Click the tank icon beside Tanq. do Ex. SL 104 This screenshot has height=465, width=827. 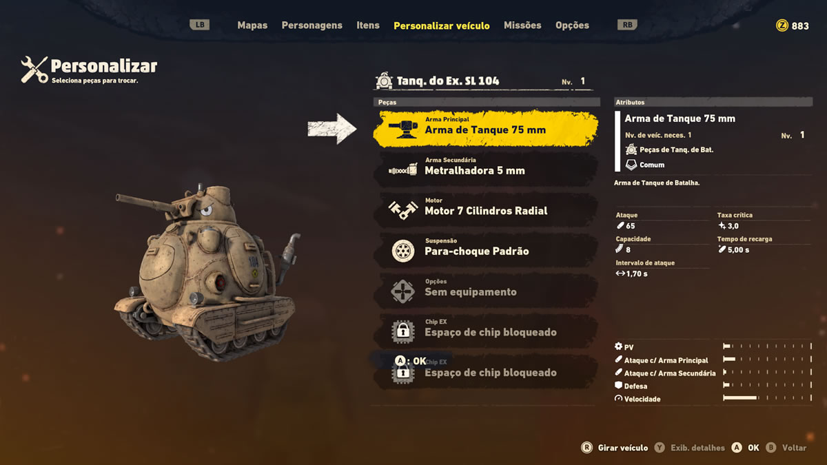pyautogui.click(x=384, y=81)
